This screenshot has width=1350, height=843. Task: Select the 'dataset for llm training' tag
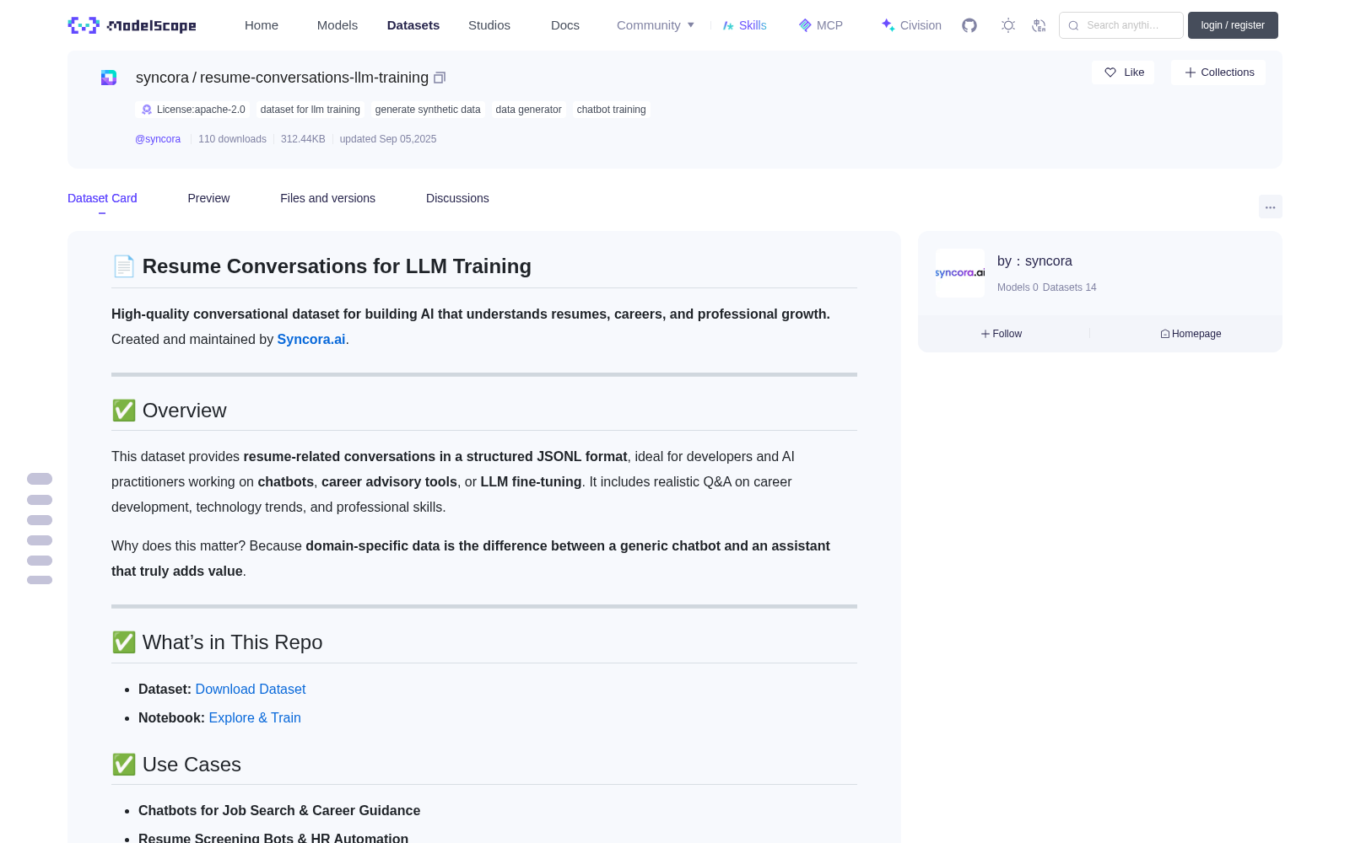(x=310, y=110)
